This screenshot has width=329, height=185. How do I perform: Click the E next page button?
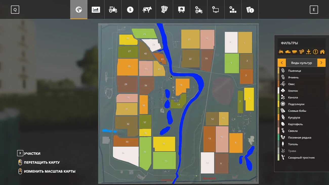(314, 10)
